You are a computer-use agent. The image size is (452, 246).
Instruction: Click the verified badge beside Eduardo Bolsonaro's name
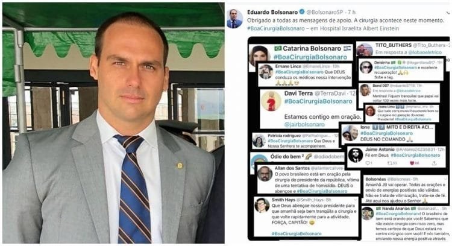click(302, 12)
